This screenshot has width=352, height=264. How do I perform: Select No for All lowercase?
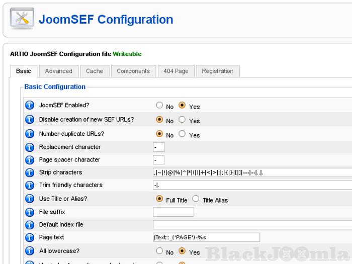pos(159,251)
